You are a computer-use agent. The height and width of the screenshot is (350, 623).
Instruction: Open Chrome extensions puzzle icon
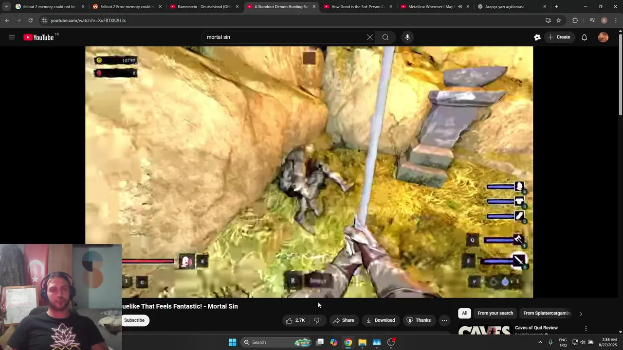[575, 20]
